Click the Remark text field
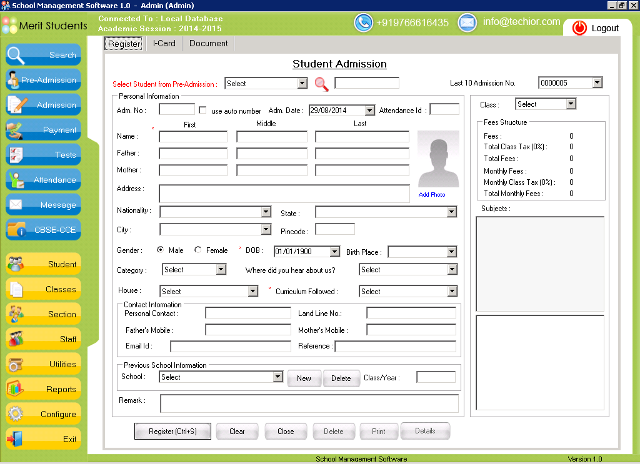640x464 pixels. (x=309, y=403)
